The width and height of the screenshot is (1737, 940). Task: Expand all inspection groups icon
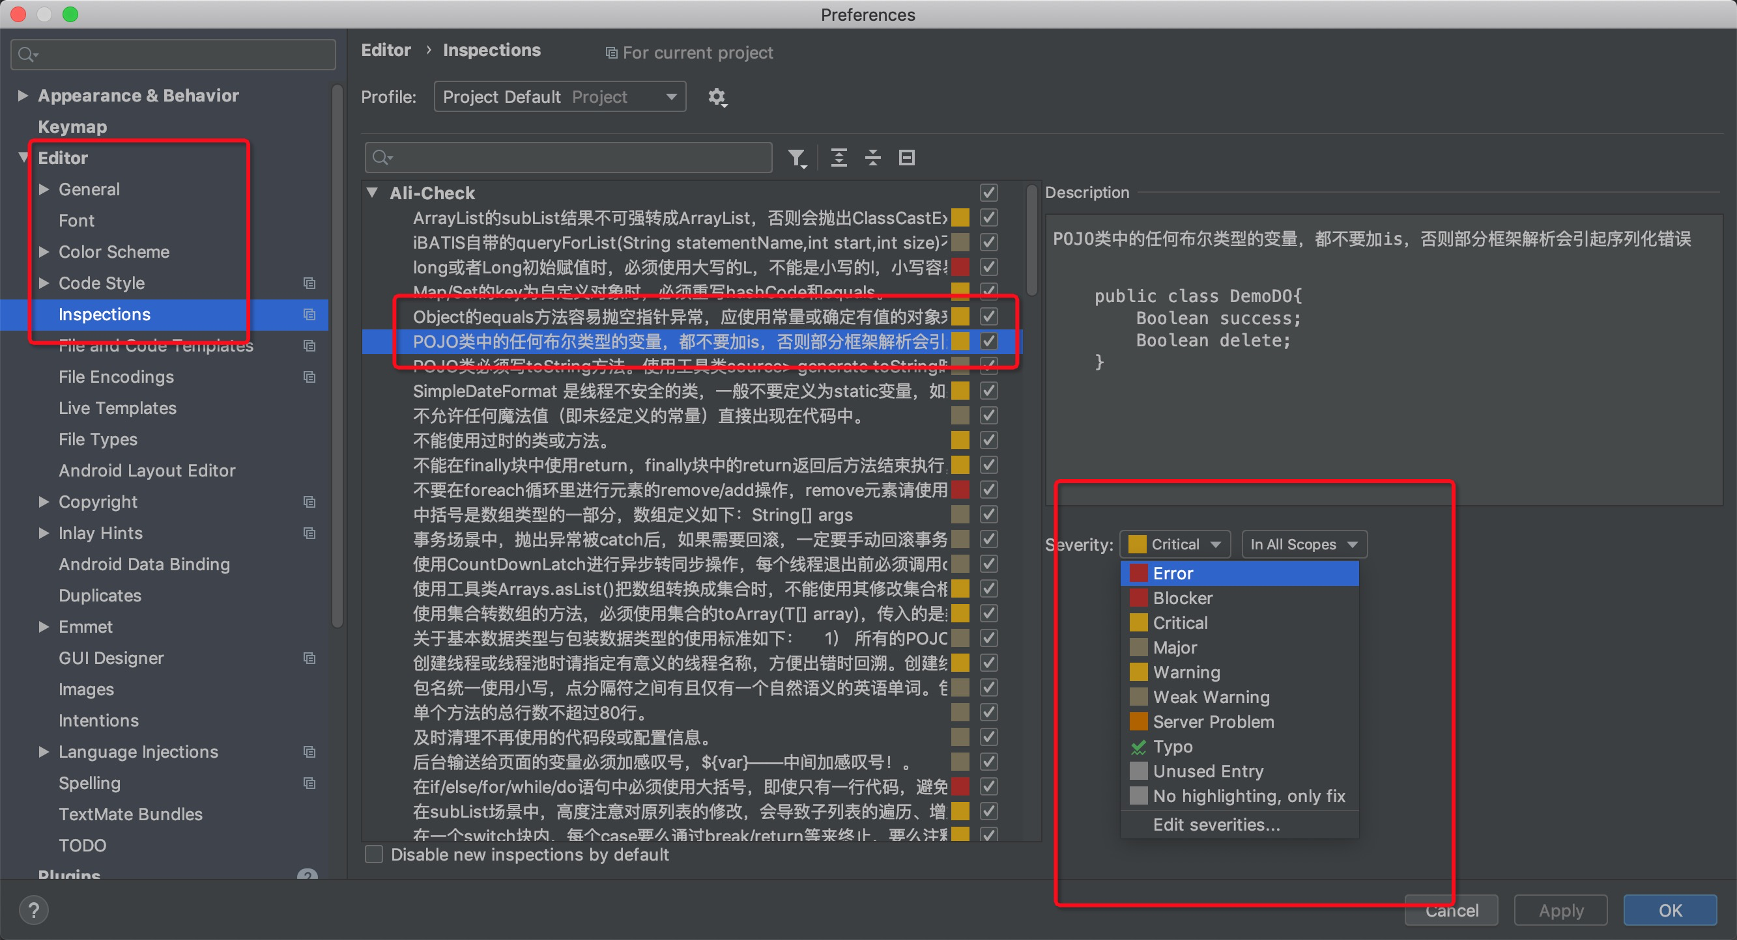coord(839,157)
